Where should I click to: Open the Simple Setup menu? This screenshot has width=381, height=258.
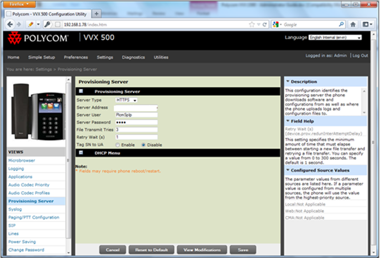pos(42,57)
